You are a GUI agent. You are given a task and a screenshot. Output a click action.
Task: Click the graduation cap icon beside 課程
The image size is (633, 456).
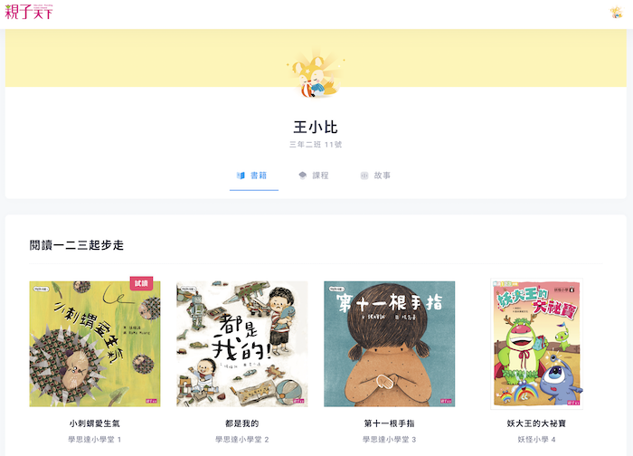click(302, 176)
